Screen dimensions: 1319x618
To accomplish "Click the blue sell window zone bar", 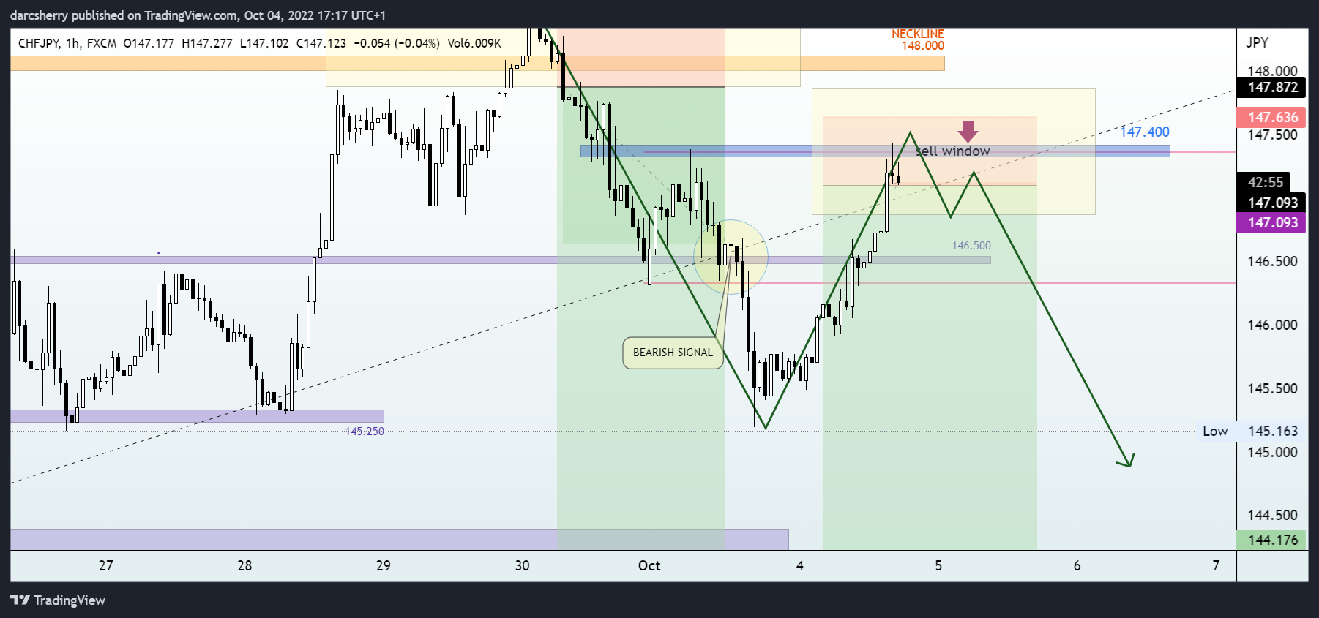I will pos(875,151).
